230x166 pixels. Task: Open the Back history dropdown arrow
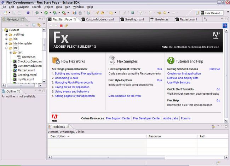tap(169, 13)
